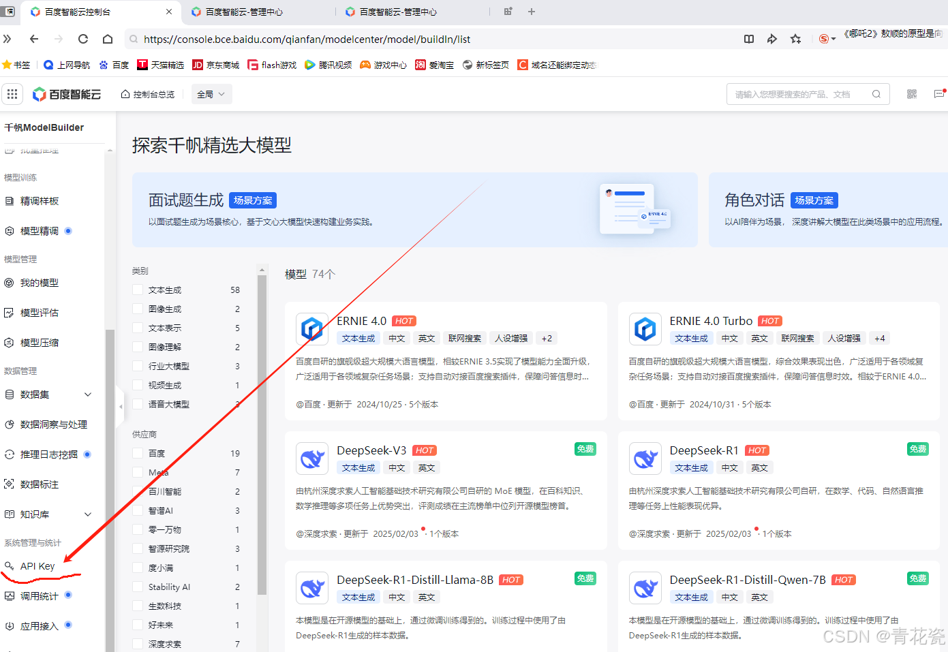Open 上网导航 bookmark
Image resolution: width=948 pixels, height=652 pixels.
67,65
